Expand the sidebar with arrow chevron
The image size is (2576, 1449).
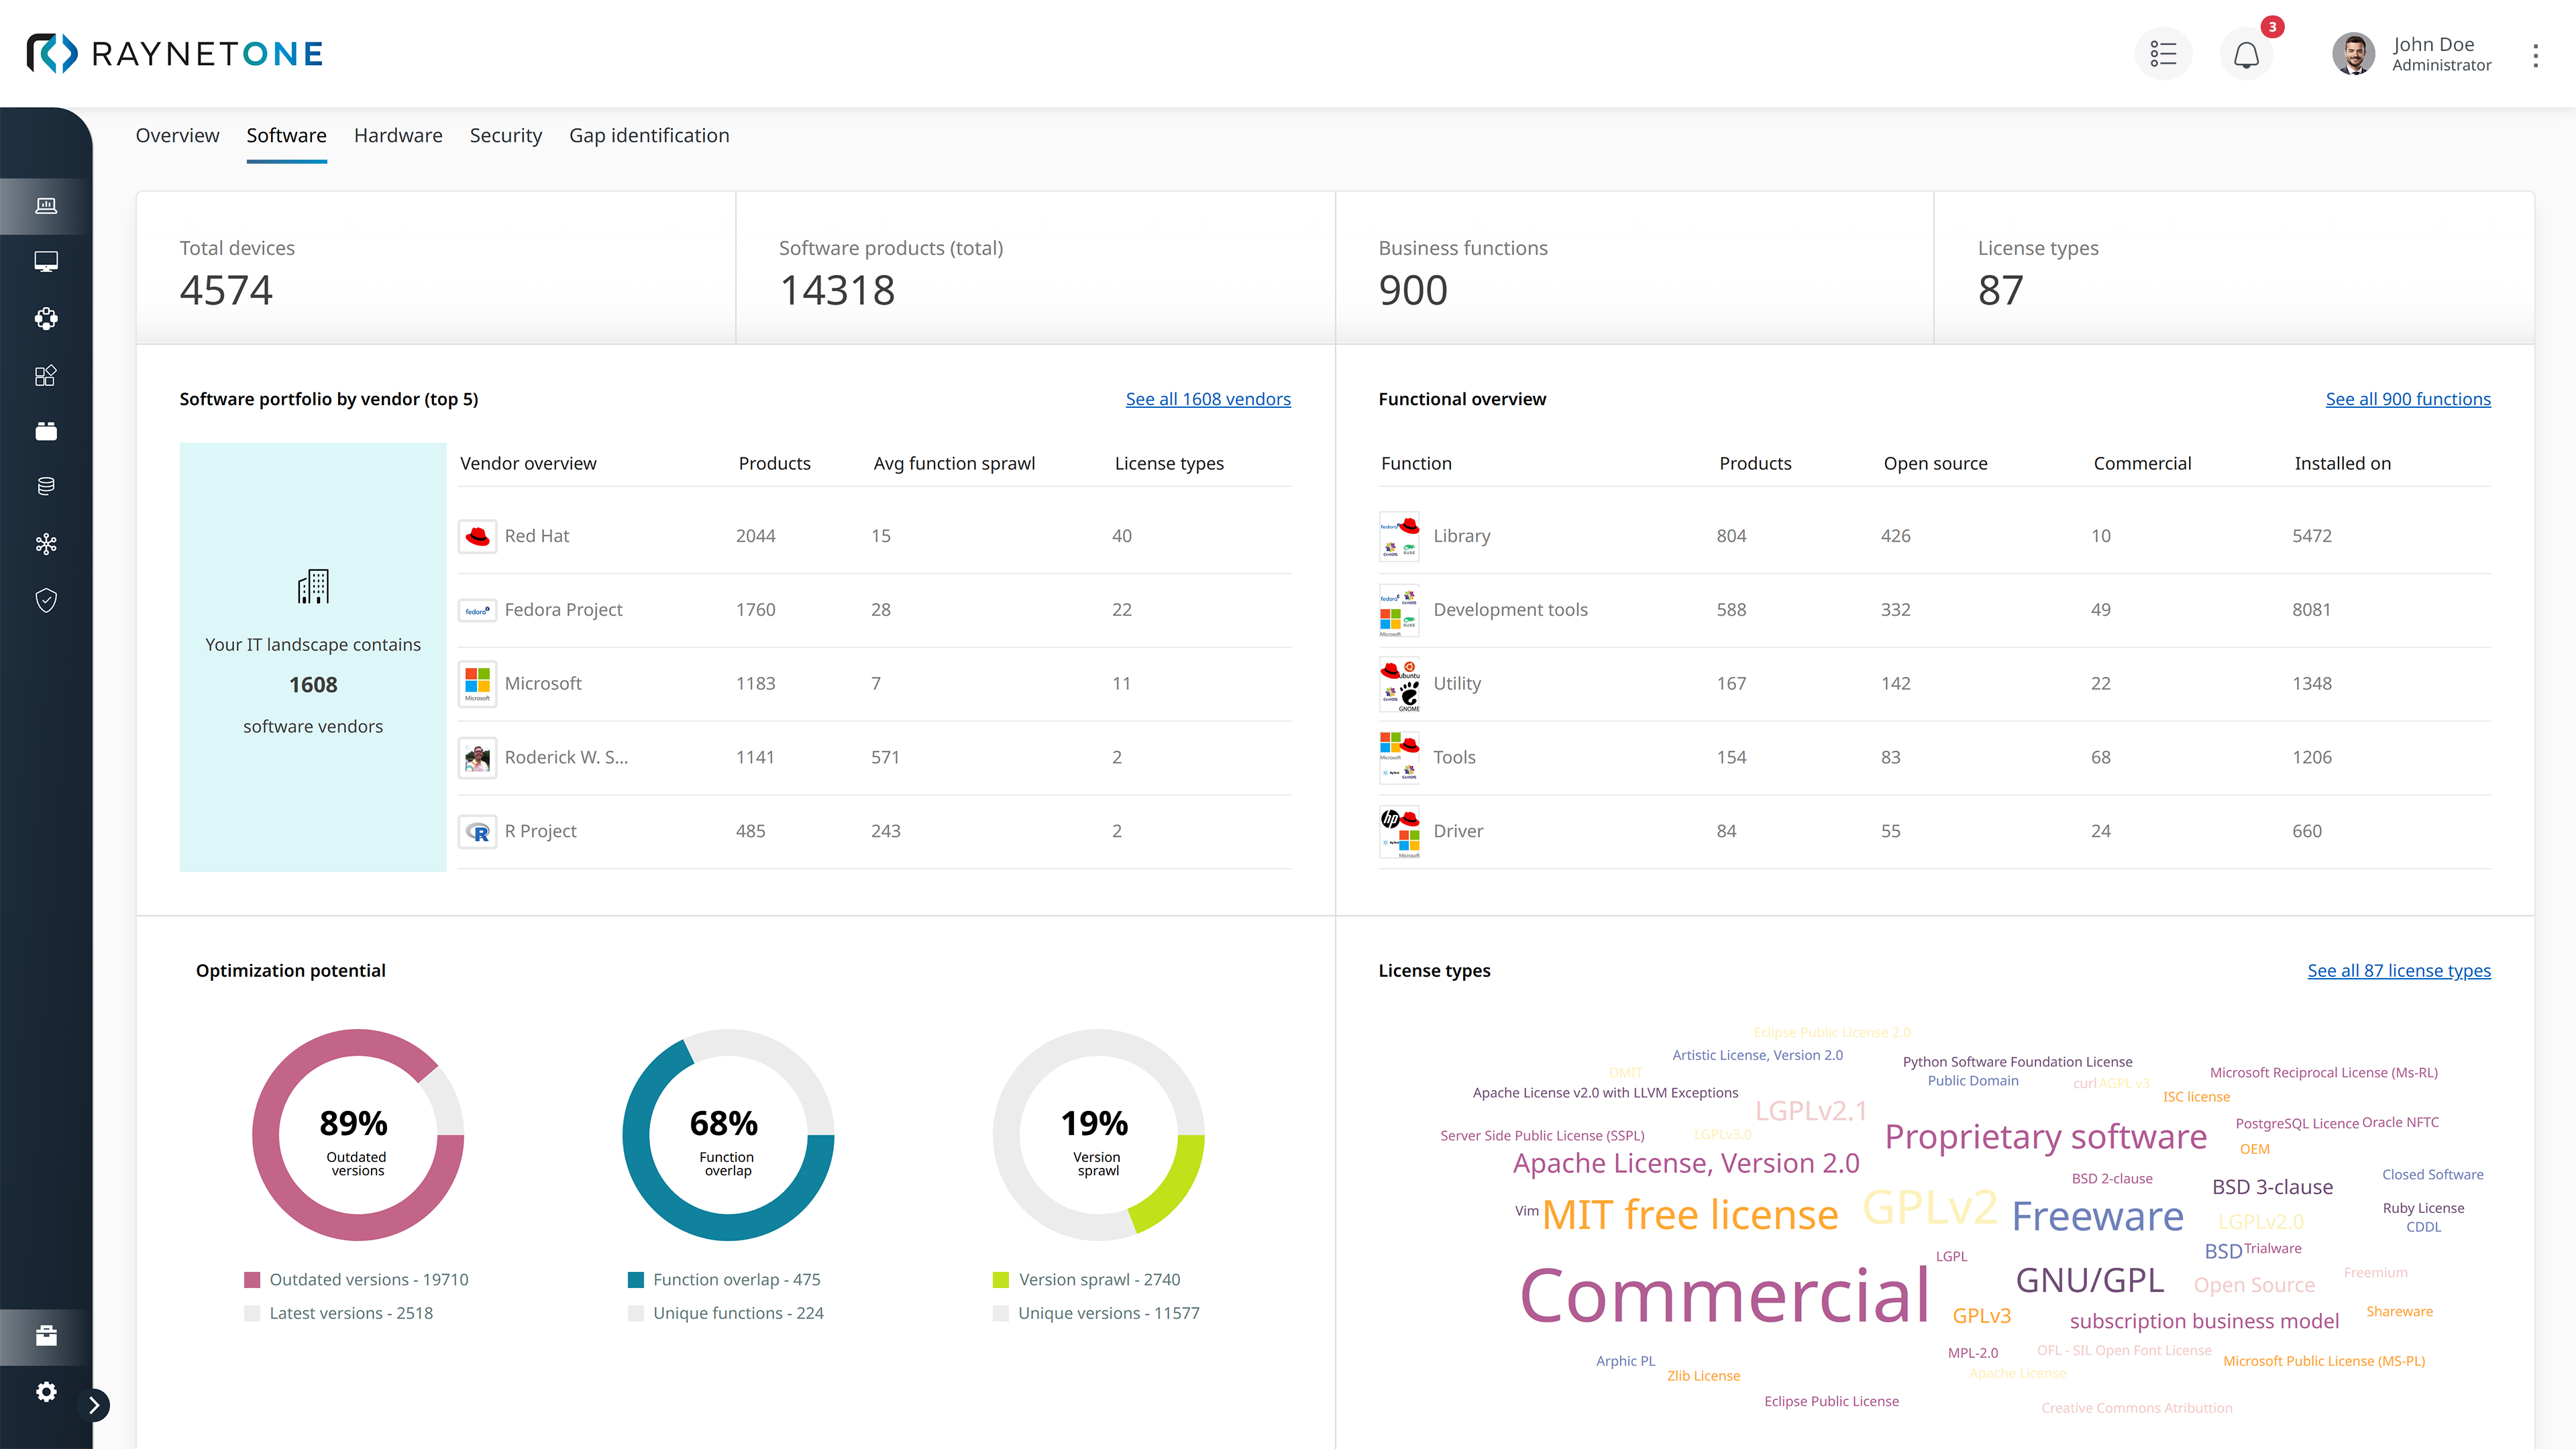pyautogui.click(x=94, y=1405)
